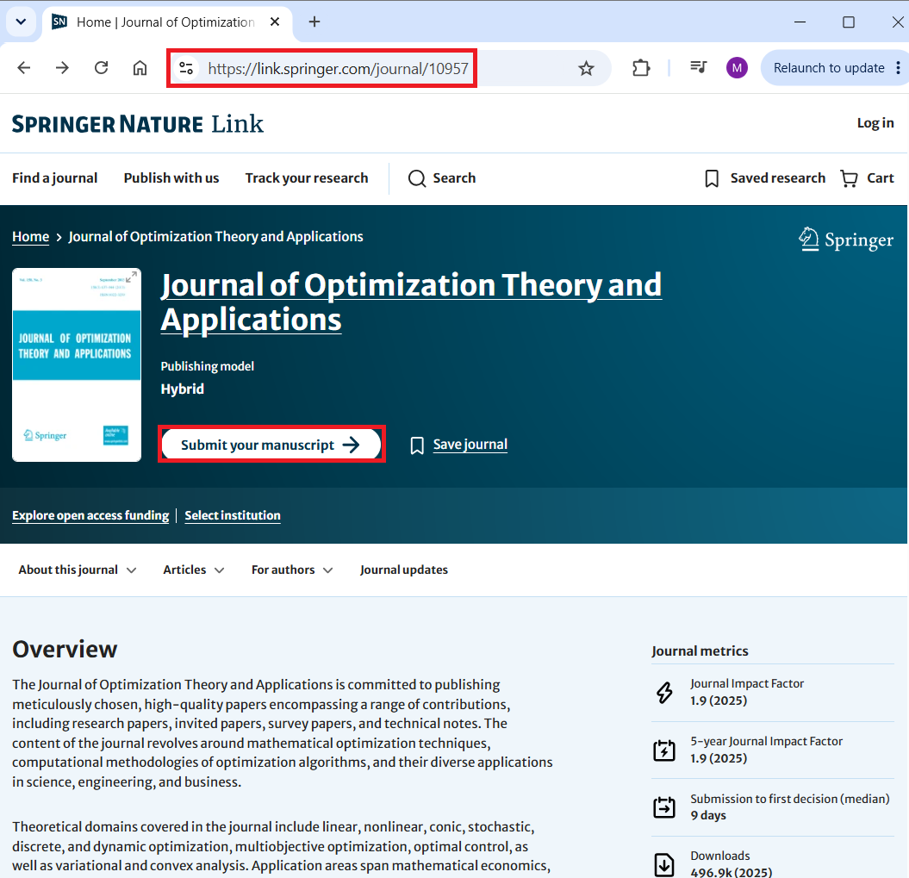Select the Overview heading text

tap(65, 650)
